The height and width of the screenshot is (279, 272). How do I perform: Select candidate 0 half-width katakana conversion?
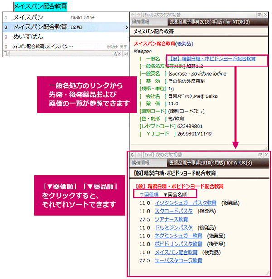click(x=66, y=47)
